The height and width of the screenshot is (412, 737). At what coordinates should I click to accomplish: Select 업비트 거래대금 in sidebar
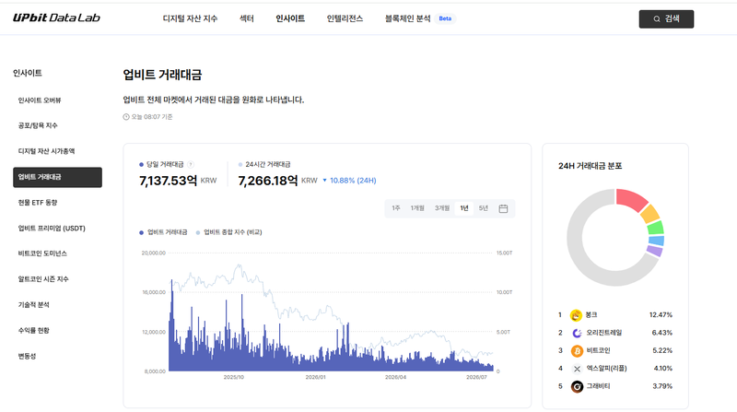point(57,177)
